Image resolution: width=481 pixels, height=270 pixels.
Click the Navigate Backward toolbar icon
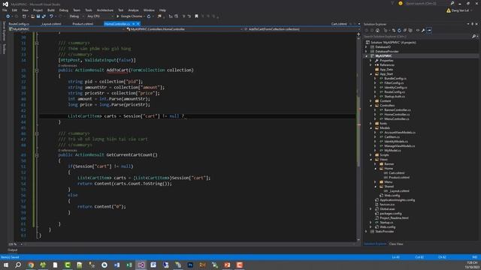[8, 16]
